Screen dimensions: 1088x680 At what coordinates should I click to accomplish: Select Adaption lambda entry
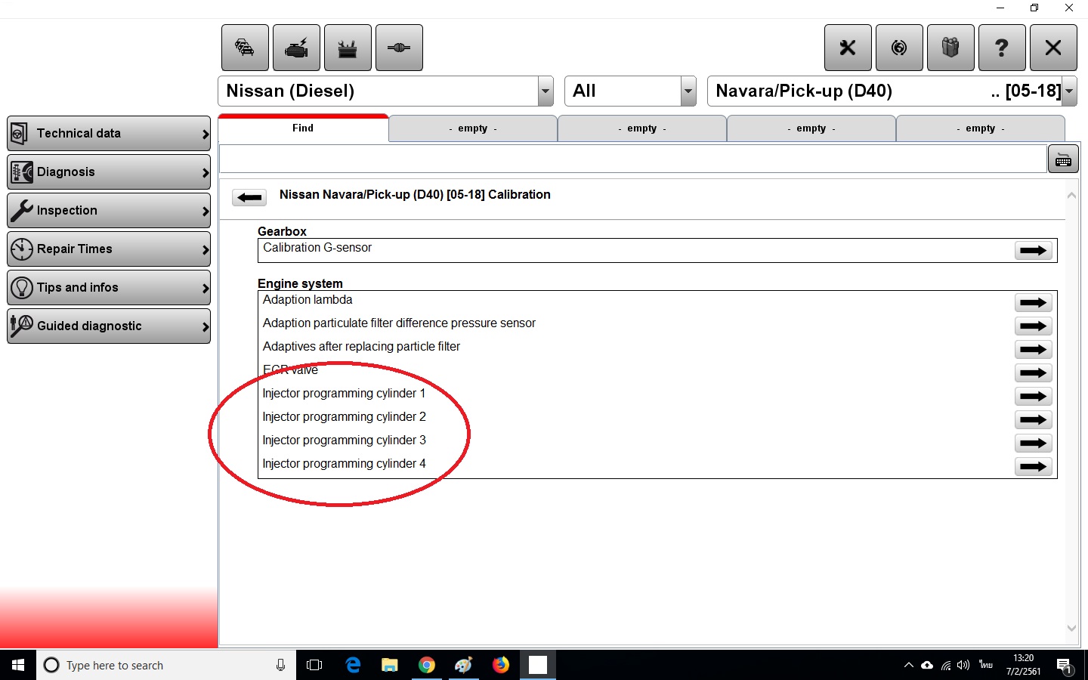[x=308, y=300]
